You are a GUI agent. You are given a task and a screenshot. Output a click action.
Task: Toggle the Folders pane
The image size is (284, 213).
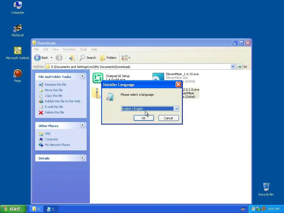point(108,58)
